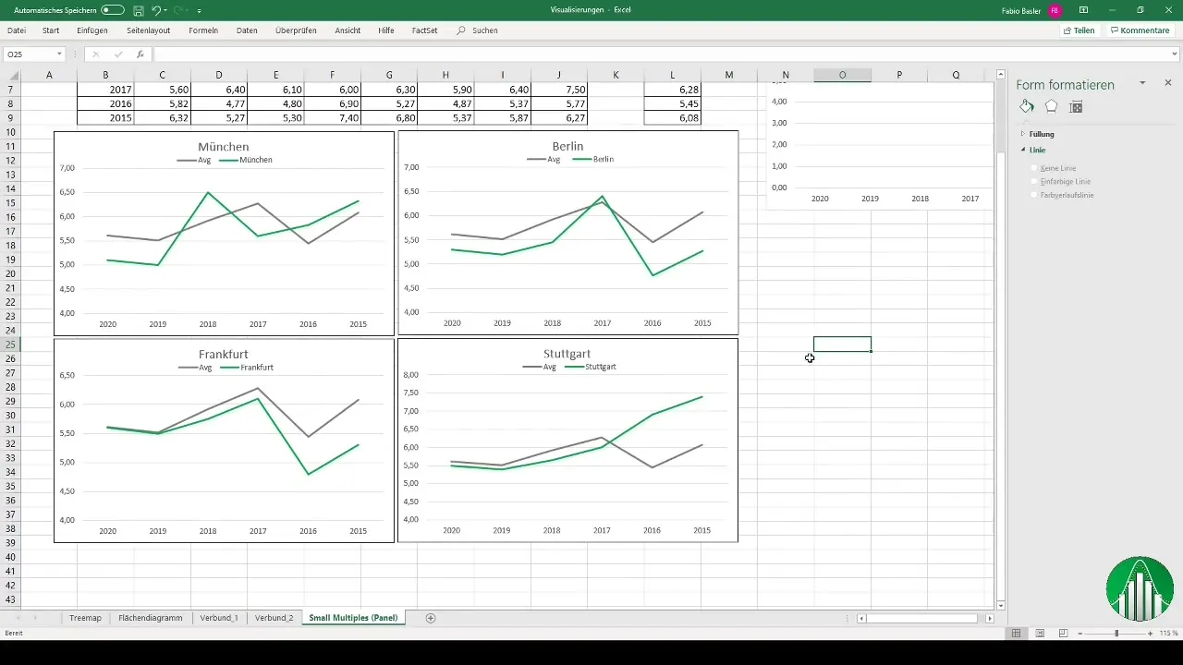Click the Name Box showing O25

pos(28,54)
